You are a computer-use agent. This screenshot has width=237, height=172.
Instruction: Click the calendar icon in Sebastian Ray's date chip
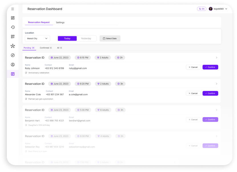pos(52,136)
